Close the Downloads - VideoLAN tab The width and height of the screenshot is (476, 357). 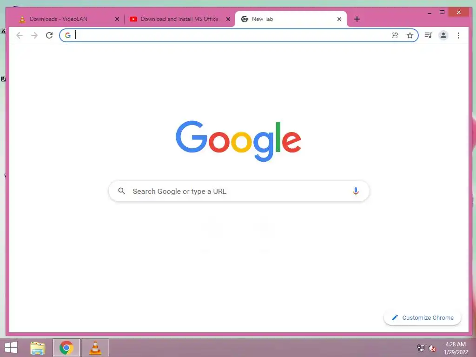click(x=117, y=19)
